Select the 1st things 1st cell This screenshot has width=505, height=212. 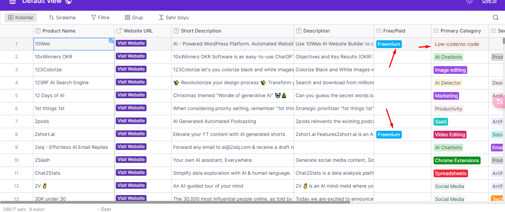(74, 108)
